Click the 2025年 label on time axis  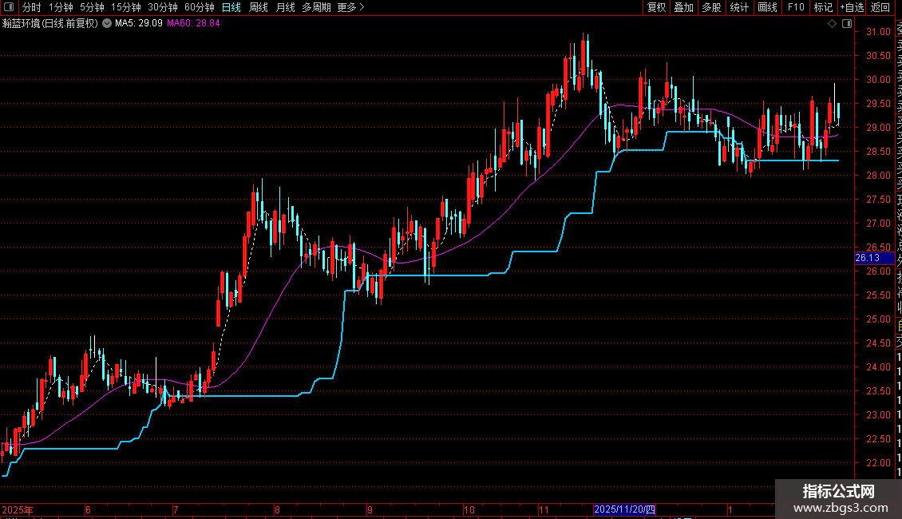pos(18,509)
